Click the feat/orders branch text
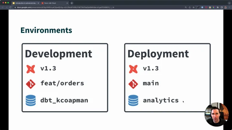The height and width of the screenshot is (130, 232). [62, 83]
